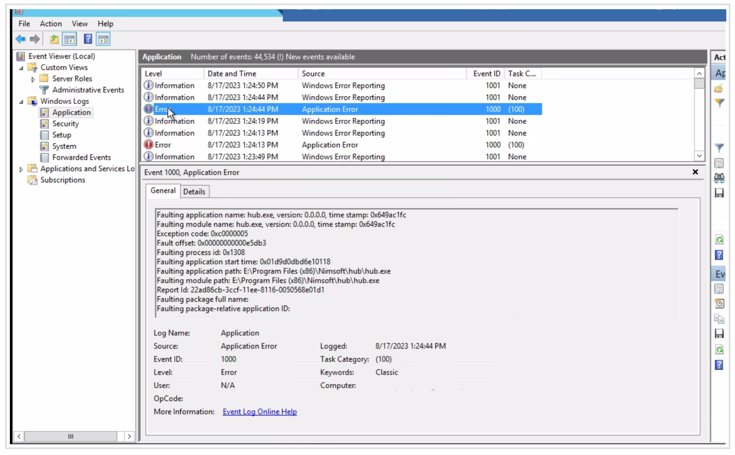Click the event list scroll down arrow

[699, 156]
